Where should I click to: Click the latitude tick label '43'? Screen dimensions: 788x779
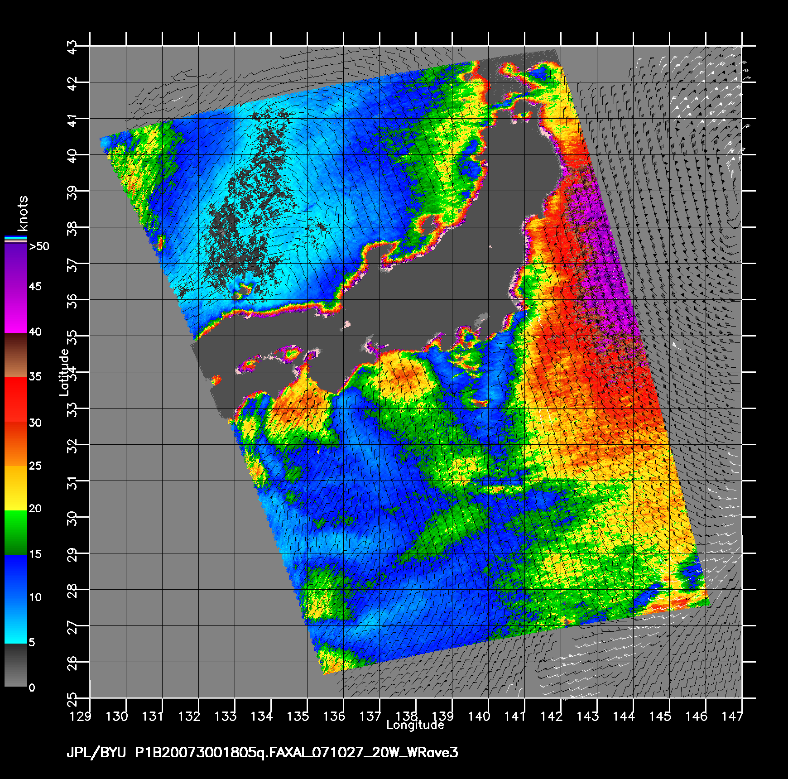pyautogui.click(x=72, y=47)
